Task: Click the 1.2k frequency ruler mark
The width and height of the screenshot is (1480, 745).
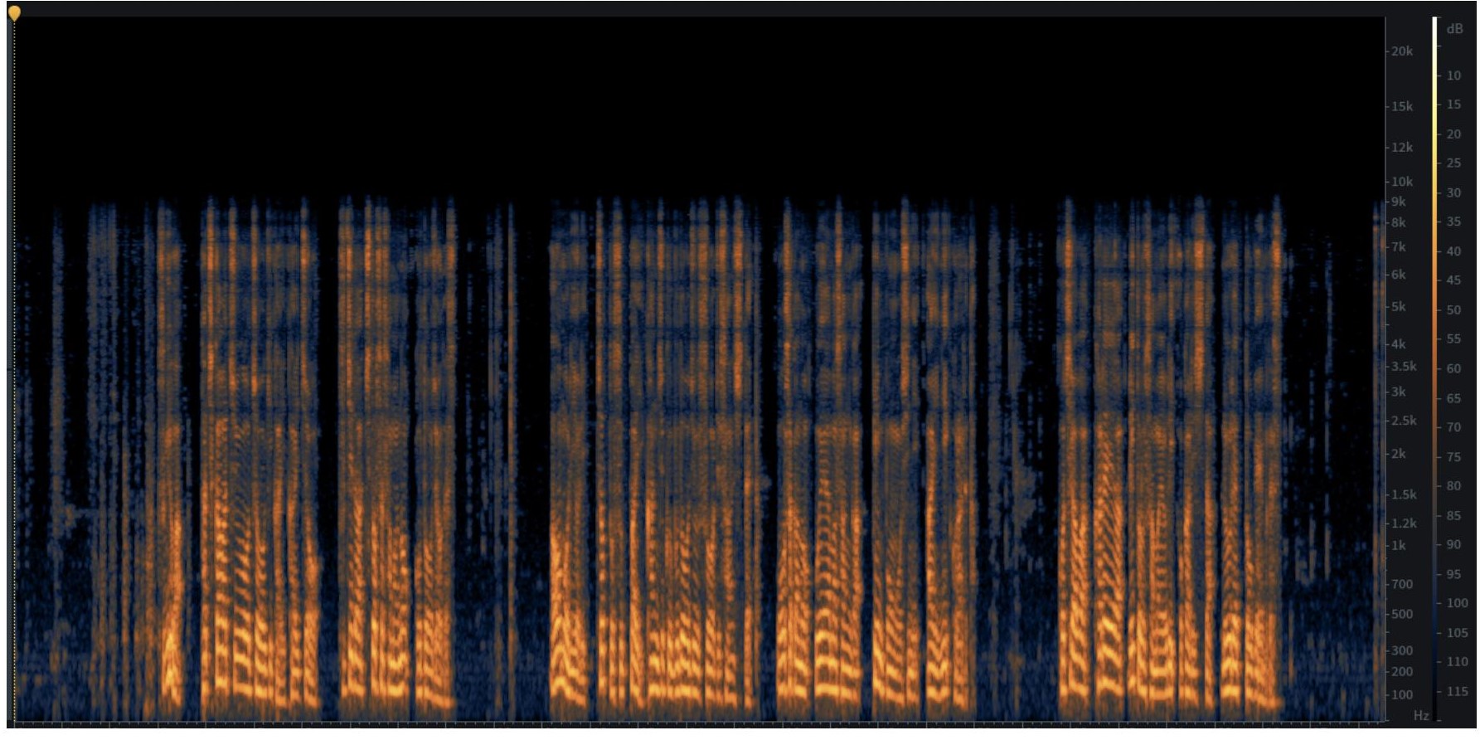Action: coord(1404,523)
